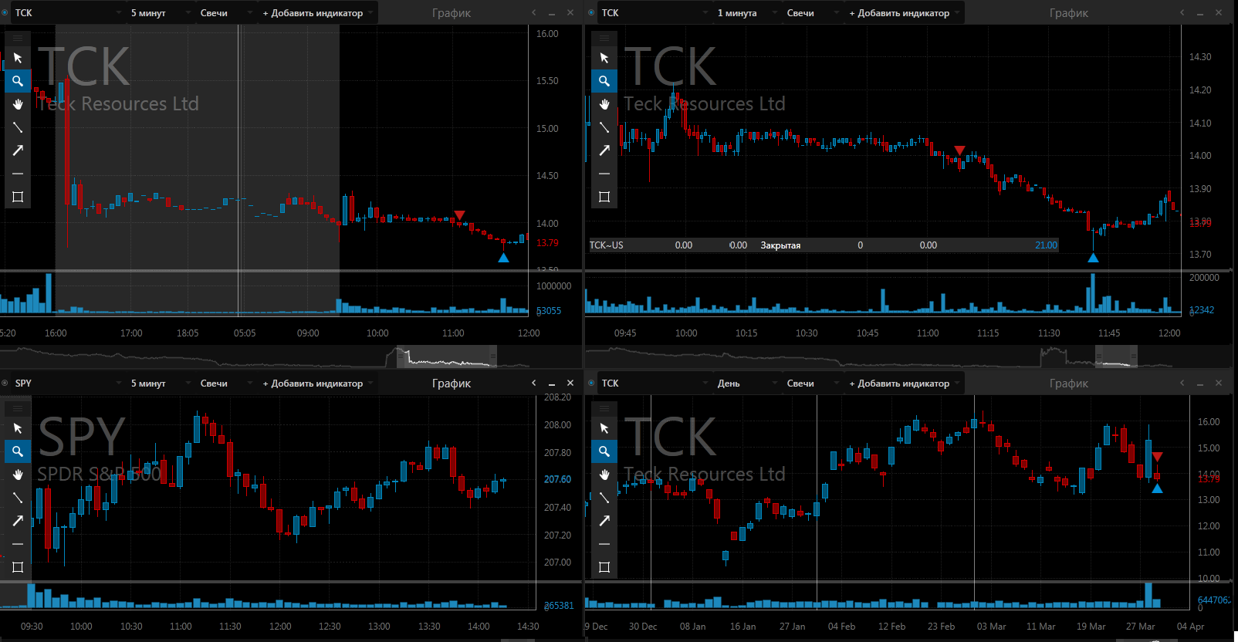The width and height of the screenshot is (1238, 642).
Task: Click the back arrow in TCK 5 минут chart header
Action: click(533, 12)
